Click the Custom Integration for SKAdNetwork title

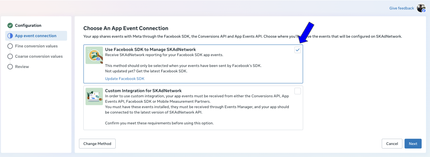[x=143, y=91]
